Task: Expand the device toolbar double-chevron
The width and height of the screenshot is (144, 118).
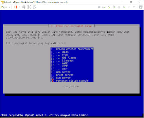Action: coord(99,7)
